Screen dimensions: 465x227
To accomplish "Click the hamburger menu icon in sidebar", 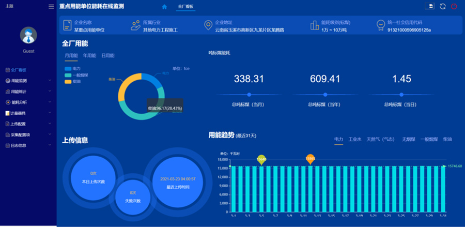I will tap(51, 6).
